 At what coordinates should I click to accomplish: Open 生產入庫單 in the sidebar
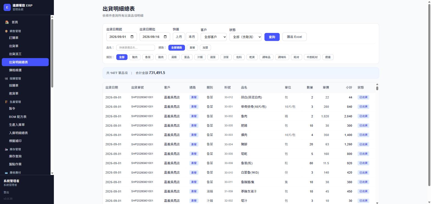coord(25,125)
